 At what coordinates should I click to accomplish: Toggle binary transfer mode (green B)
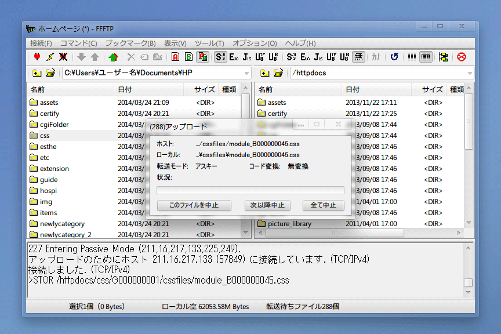click(188, 57)
